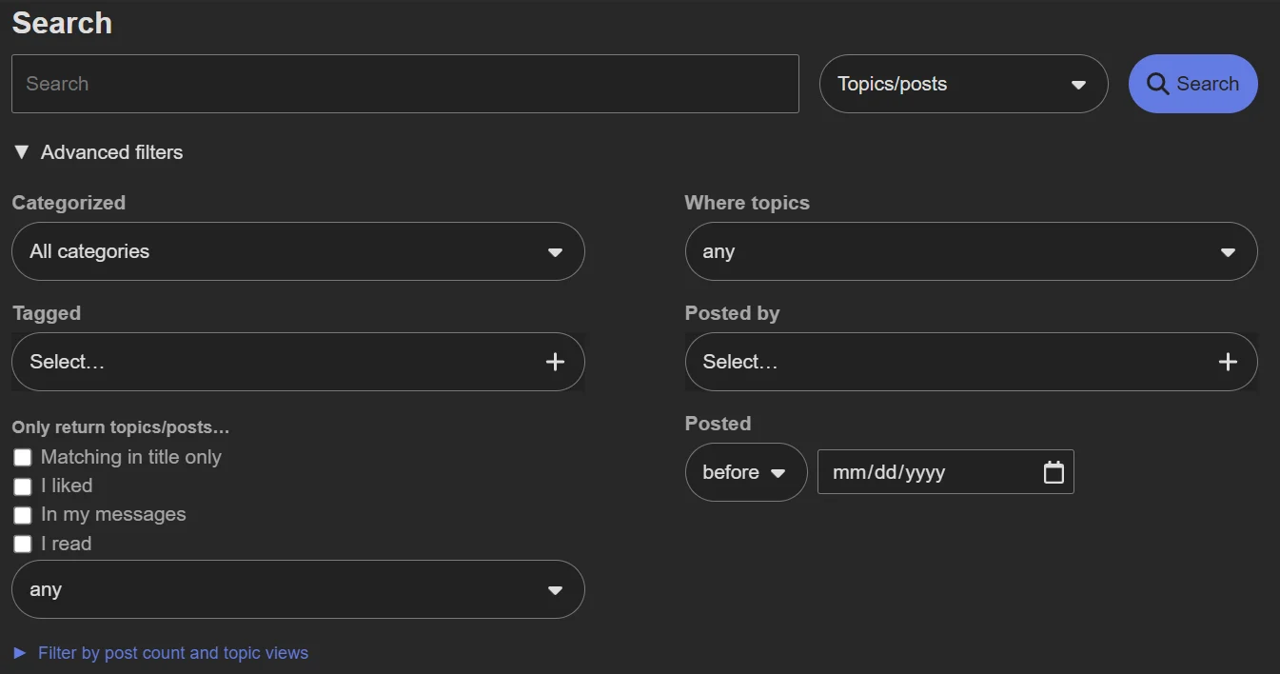Image resolution: width=1280 pixels, height=674 pixels.
Task: Click the plus icon in the Tagged selector
Action: pos(555,362)
